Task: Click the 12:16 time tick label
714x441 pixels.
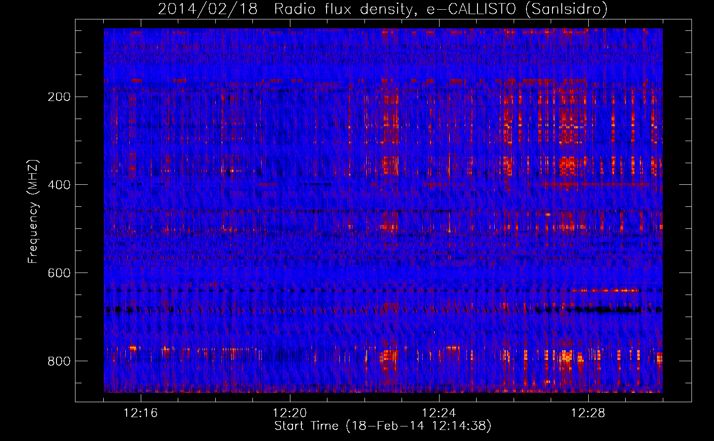Action: click(141, 413)
